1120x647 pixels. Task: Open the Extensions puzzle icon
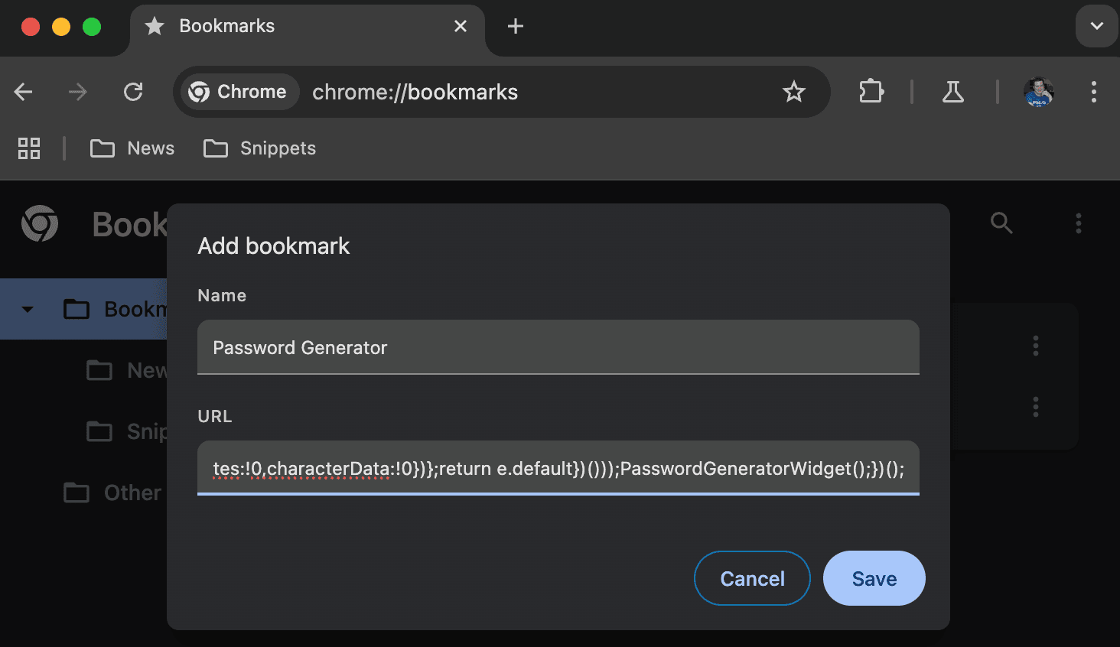click(x=871, y=92)
